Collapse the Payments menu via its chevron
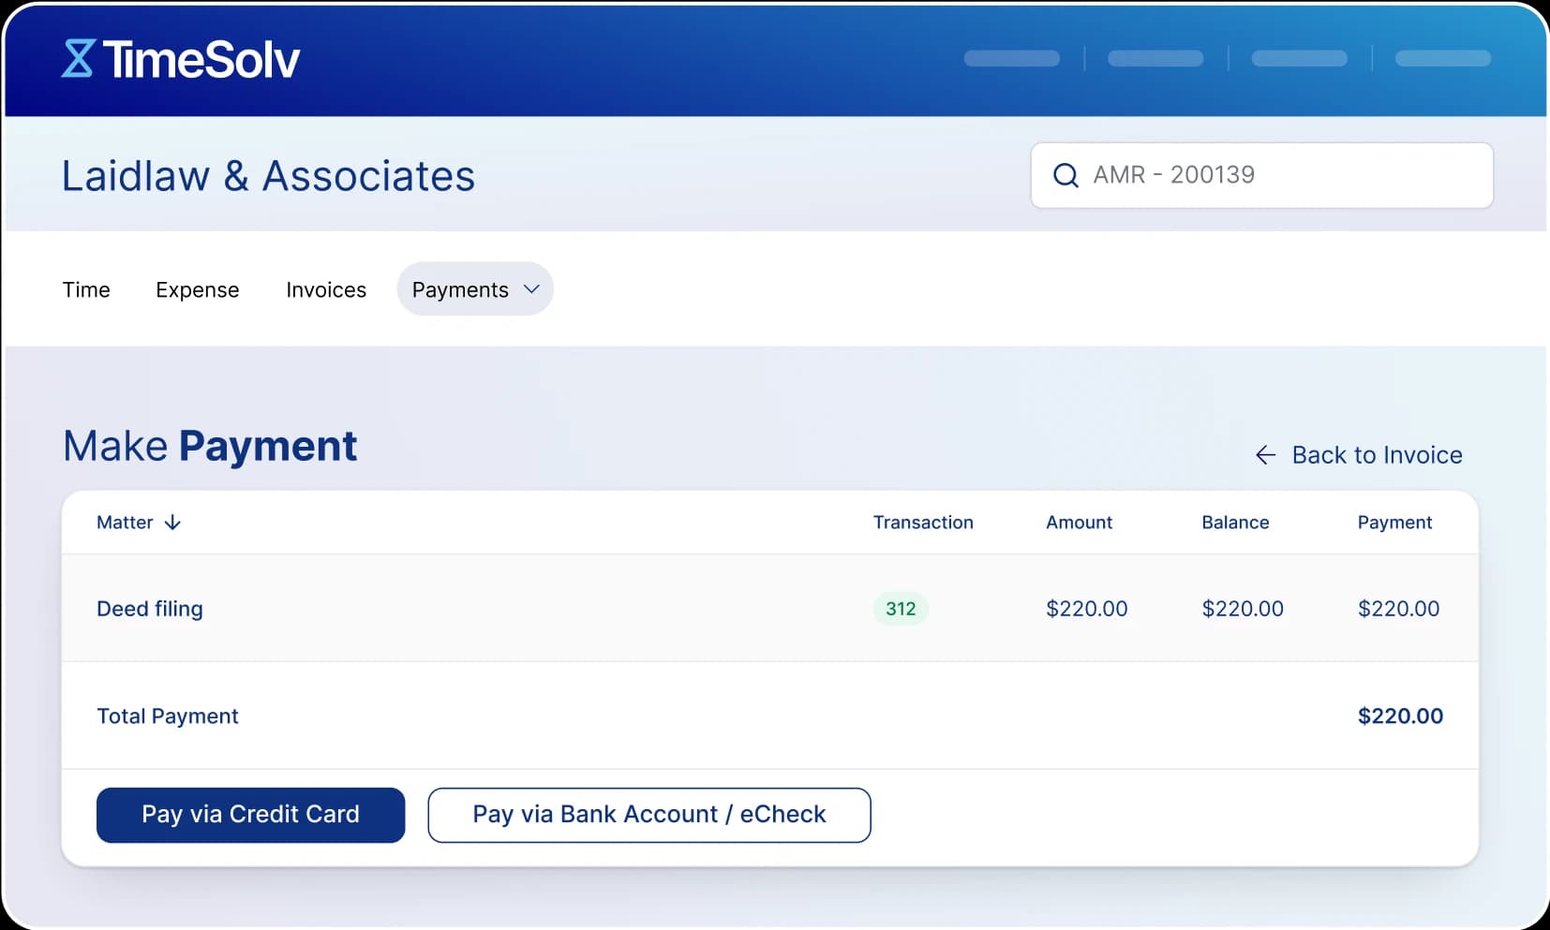This screenshot has height=930, width=1550. tap(530, 288)
